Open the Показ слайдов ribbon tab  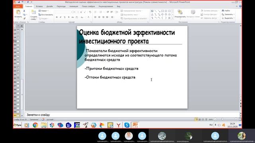point(88,6)
